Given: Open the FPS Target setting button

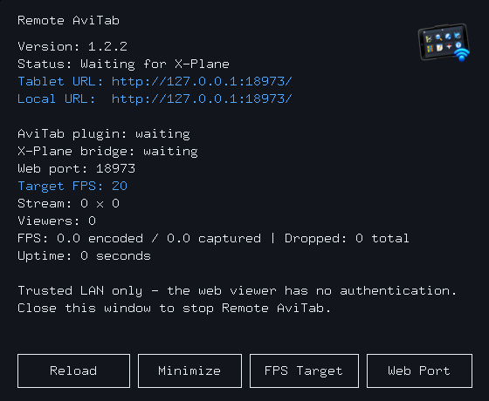Looking at the screenshot, I should point(304,370).
